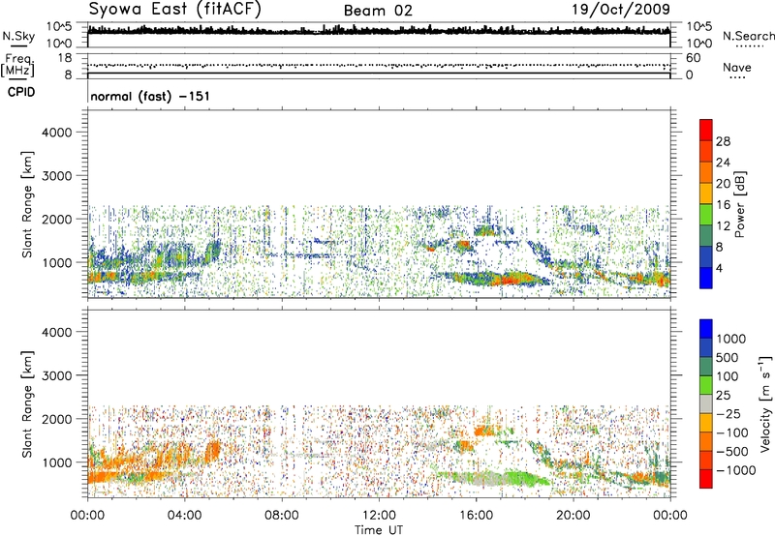Click the '12' power colorbar tick

tap(723, 226)
